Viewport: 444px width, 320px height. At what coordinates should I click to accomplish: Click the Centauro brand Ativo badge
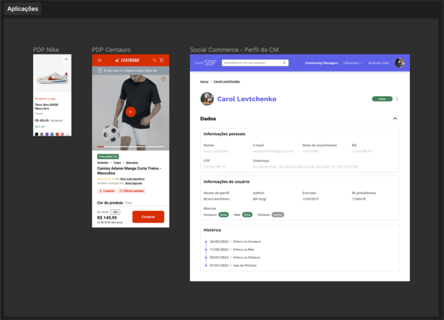tap(224, 215)
